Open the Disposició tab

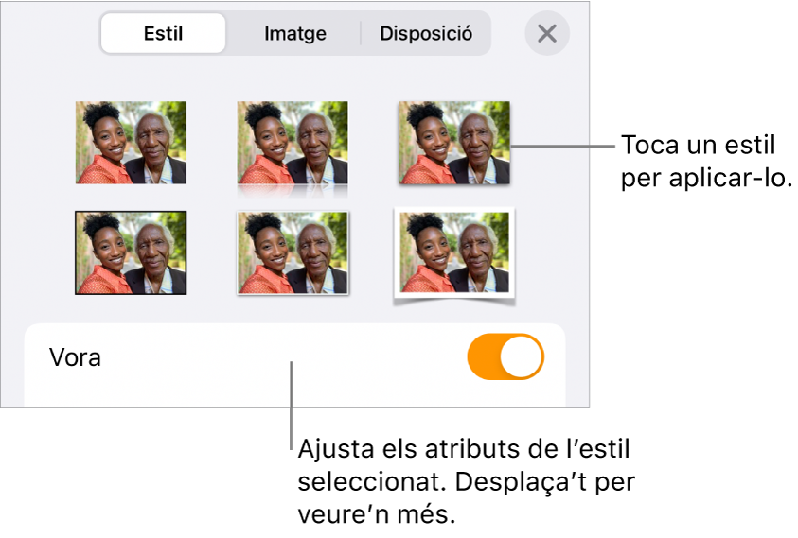click(x=426, y=33)
